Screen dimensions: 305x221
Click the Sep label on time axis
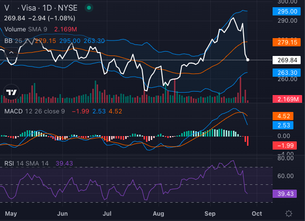pyautogui.click(x=210, y=214)
